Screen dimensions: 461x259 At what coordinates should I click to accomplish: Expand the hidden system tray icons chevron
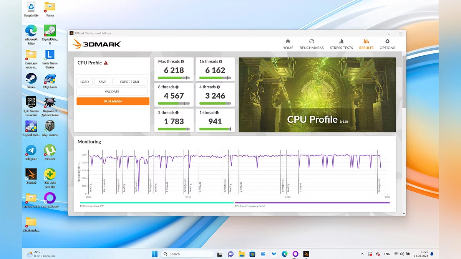coord(362,254)
